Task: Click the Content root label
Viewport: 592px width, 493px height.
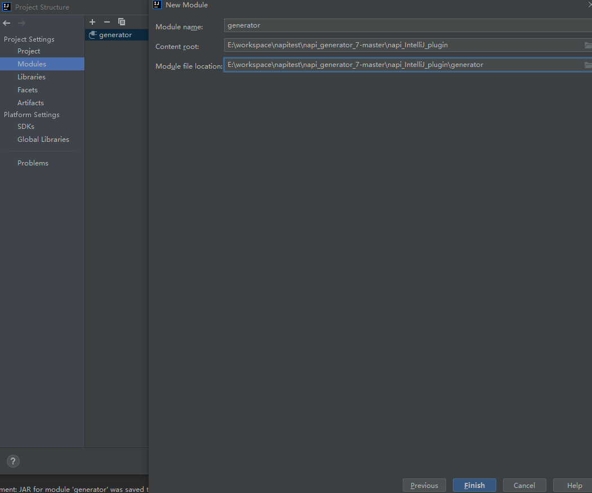Action: tap(177, 46)
